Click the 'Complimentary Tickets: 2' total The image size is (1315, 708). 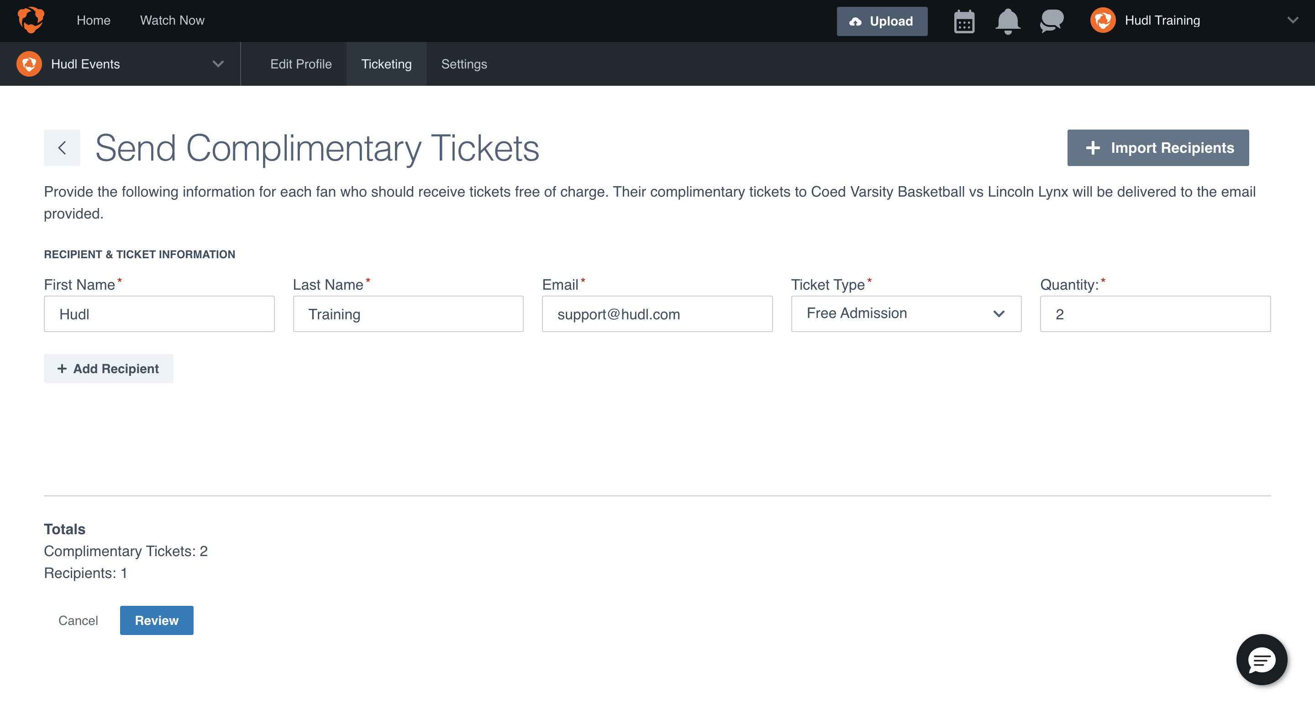click(126, 552)
